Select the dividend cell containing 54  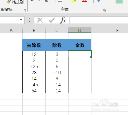coord(34,90)
